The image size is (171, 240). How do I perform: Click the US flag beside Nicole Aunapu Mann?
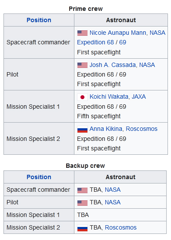[82, 33]
